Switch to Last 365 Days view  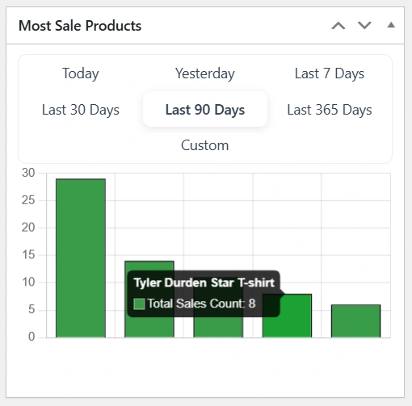point(330,110)
